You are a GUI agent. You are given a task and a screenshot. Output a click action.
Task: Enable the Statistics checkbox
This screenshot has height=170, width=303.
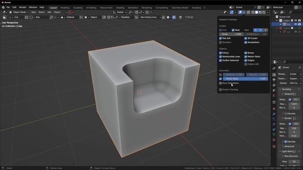pos(220,42)
